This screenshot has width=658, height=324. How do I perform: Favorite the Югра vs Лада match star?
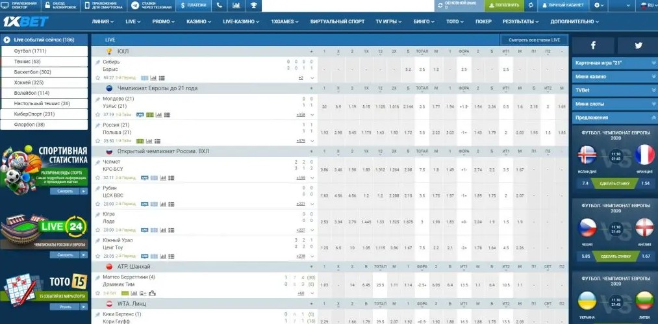pyautogui.click(x=98, y=230)
